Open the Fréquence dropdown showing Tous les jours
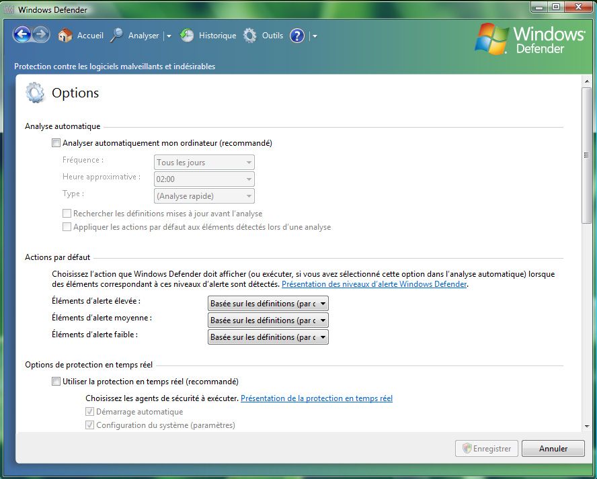597x479 pixels. (204, 163)
